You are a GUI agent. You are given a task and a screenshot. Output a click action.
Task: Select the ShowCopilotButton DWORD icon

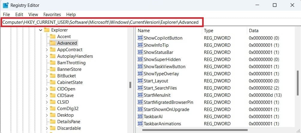click(140, 38)
